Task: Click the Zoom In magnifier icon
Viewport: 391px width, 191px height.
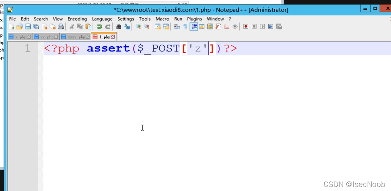Action: click(x=138, y=27)
